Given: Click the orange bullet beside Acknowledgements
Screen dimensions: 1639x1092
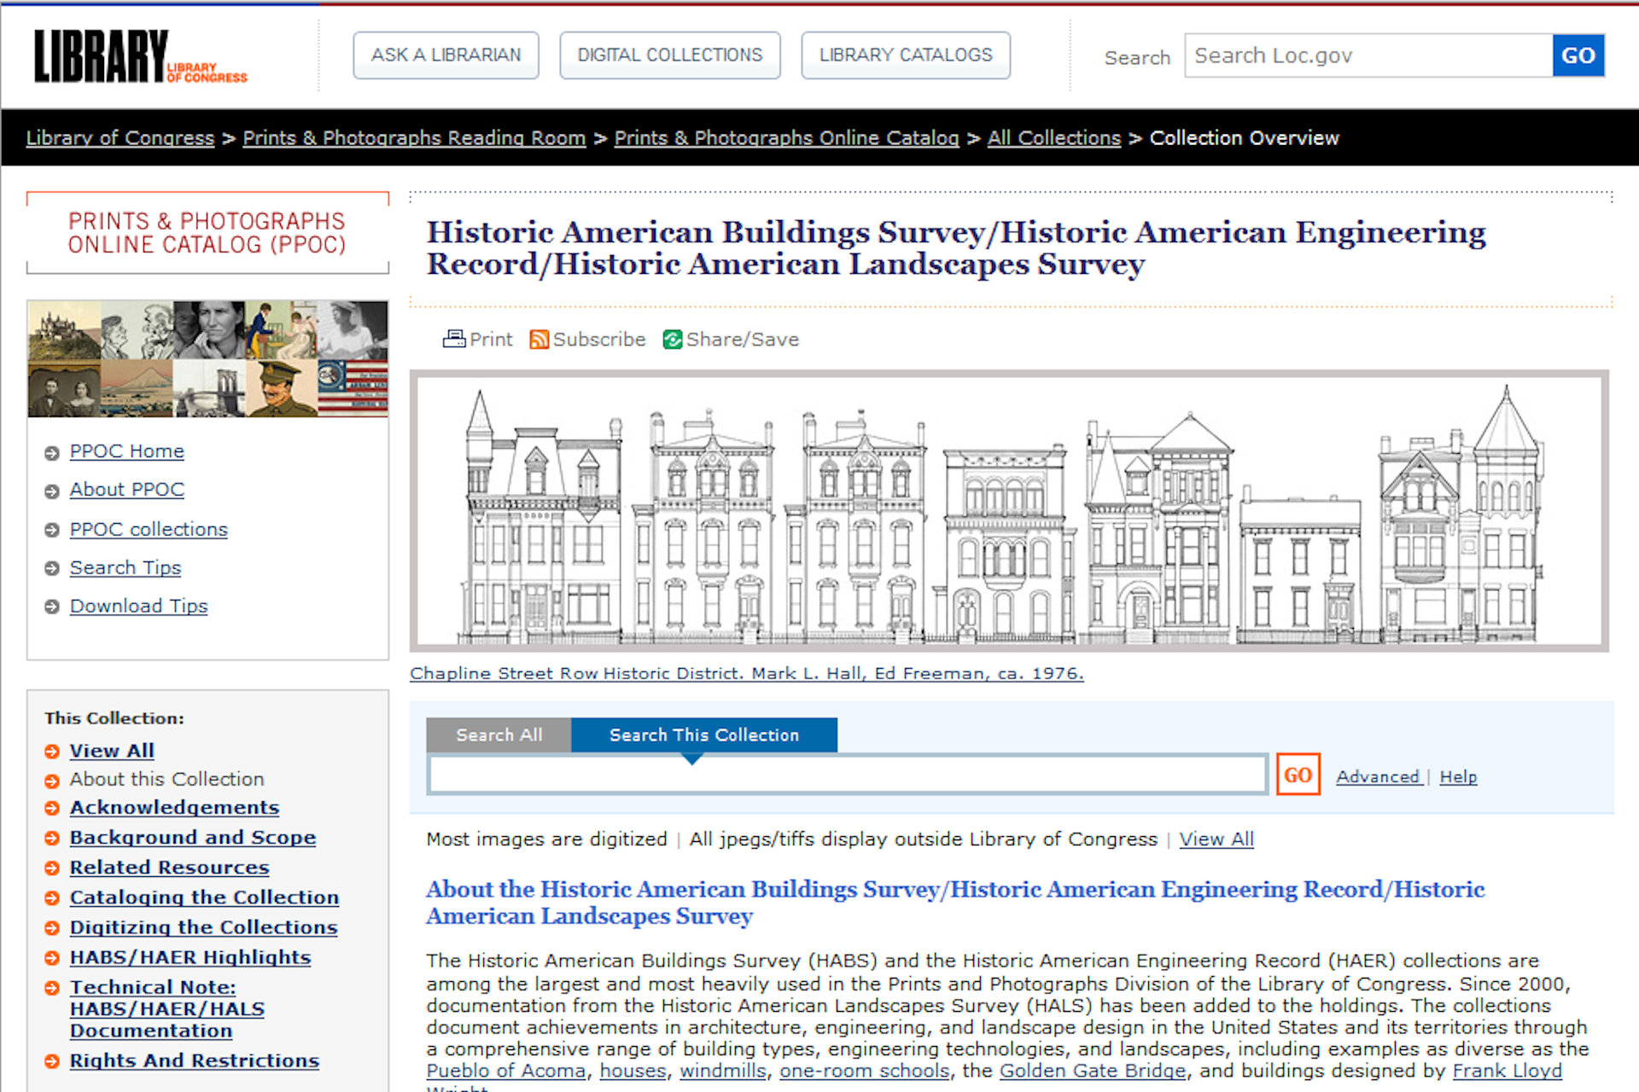Looking at the screenshot, I should [52, 808].
